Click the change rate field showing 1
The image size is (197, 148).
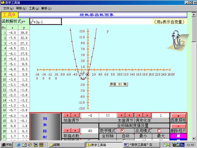click(161, 116)
